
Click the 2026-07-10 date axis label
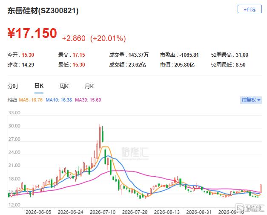pos(103,212)
